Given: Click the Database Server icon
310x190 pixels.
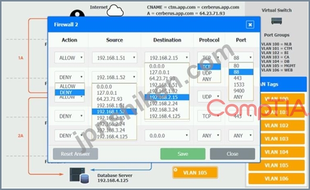Looking at the screenshot, I should point(79,175).
